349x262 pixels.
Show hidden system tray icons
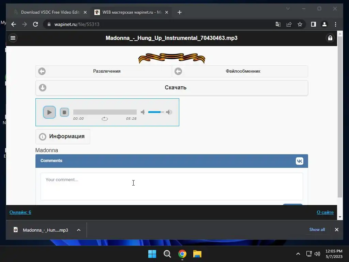click(298, 254)
